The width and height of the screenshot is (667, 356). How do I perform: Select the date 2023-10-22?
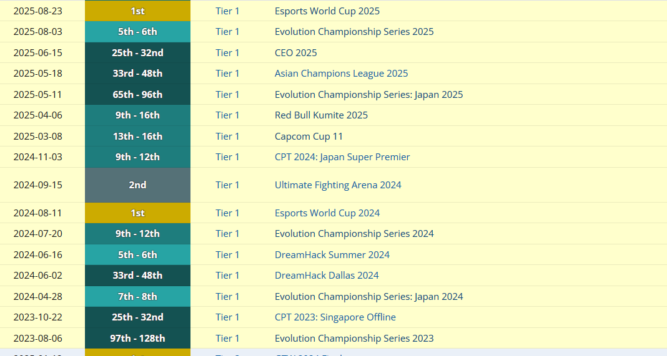[x=38, y=317]
